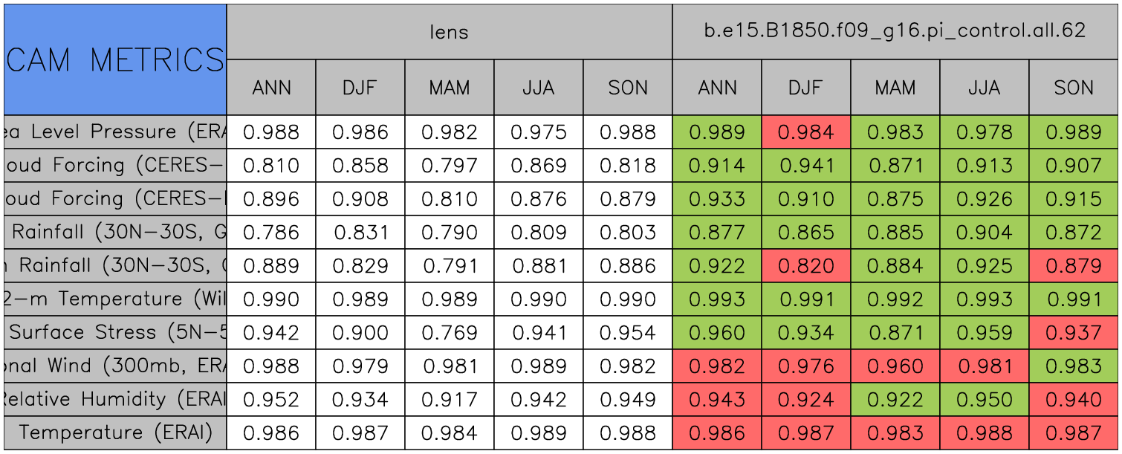Select the Relative Humidity row label
Image resolution: width=1122 pixels, height=454 pixels.
(115, 400)
